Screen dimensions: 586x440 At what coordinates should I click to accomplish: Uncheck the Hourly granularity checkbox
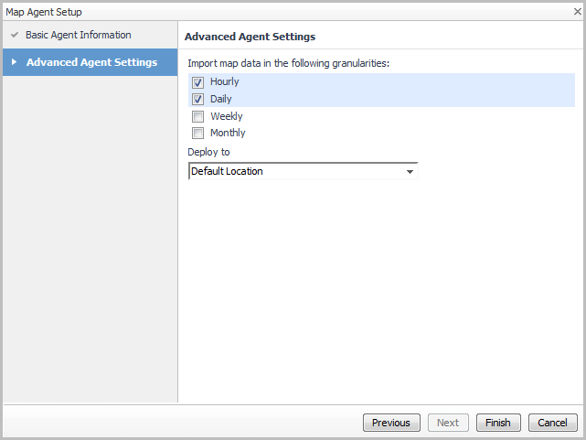[x=197, y=82]
